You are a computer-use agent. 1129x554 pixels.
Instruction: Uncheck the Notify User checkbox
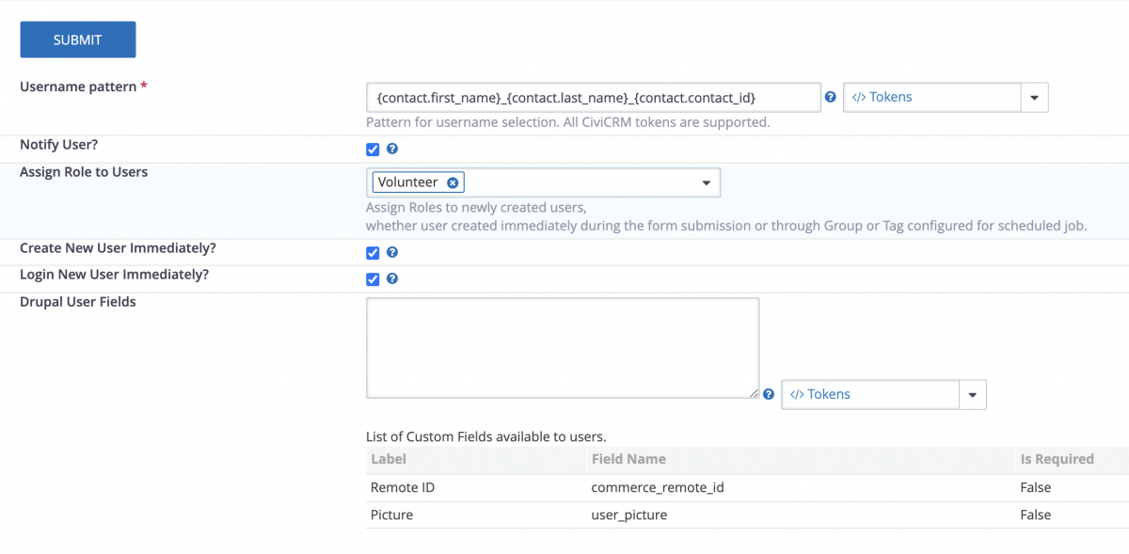coord(373,149)
